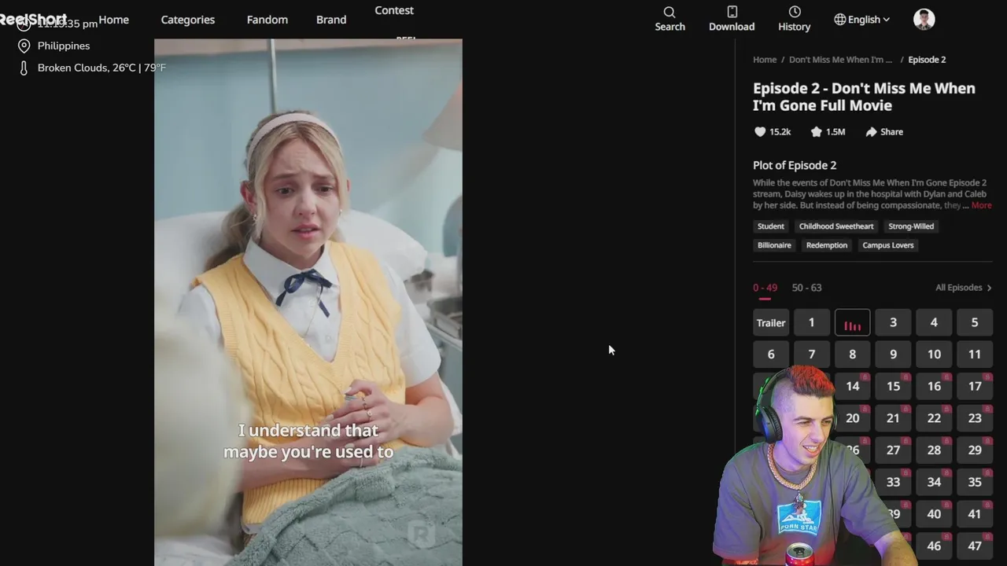This screenshot has width=1007, height=566.
Task: Open locked episode 22
Action: (x=934, y=418)
